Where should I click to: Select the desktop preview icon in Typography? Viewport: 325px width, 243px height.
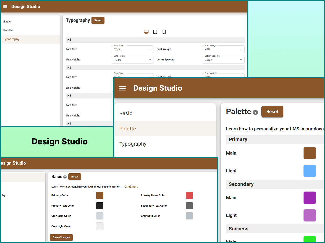(x=146, y=32)
